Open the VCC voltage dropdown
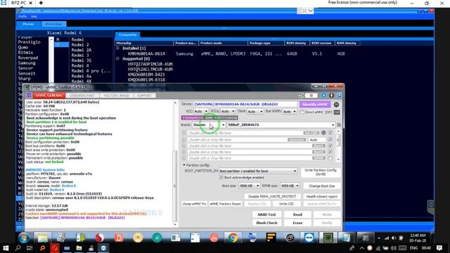This screenshot has height=253, width=450. point(200,111)
